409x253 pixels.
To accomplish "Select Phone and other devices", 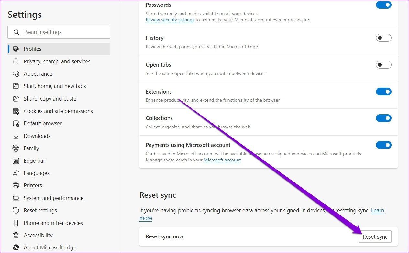I will point(53,223).
